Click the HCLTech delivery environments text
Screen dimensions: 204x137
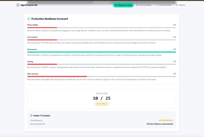160,124
